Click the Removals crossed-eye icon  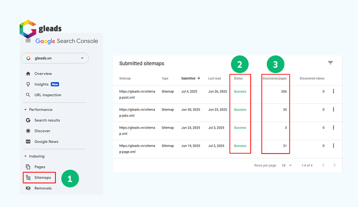click(x=28, y=188)
